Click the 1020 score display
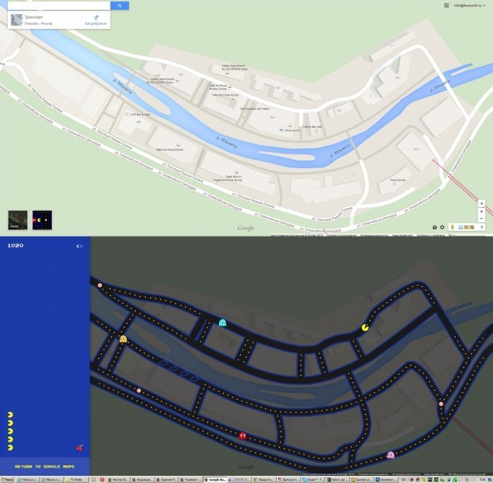Screen dimensions: 493x483 click(x=15, y=246)
